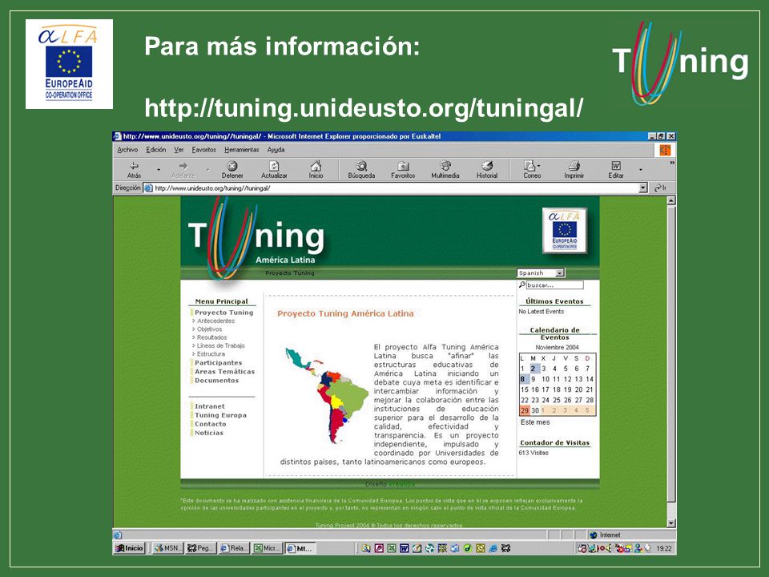Open the Ver menu

[x=179, y=150]
